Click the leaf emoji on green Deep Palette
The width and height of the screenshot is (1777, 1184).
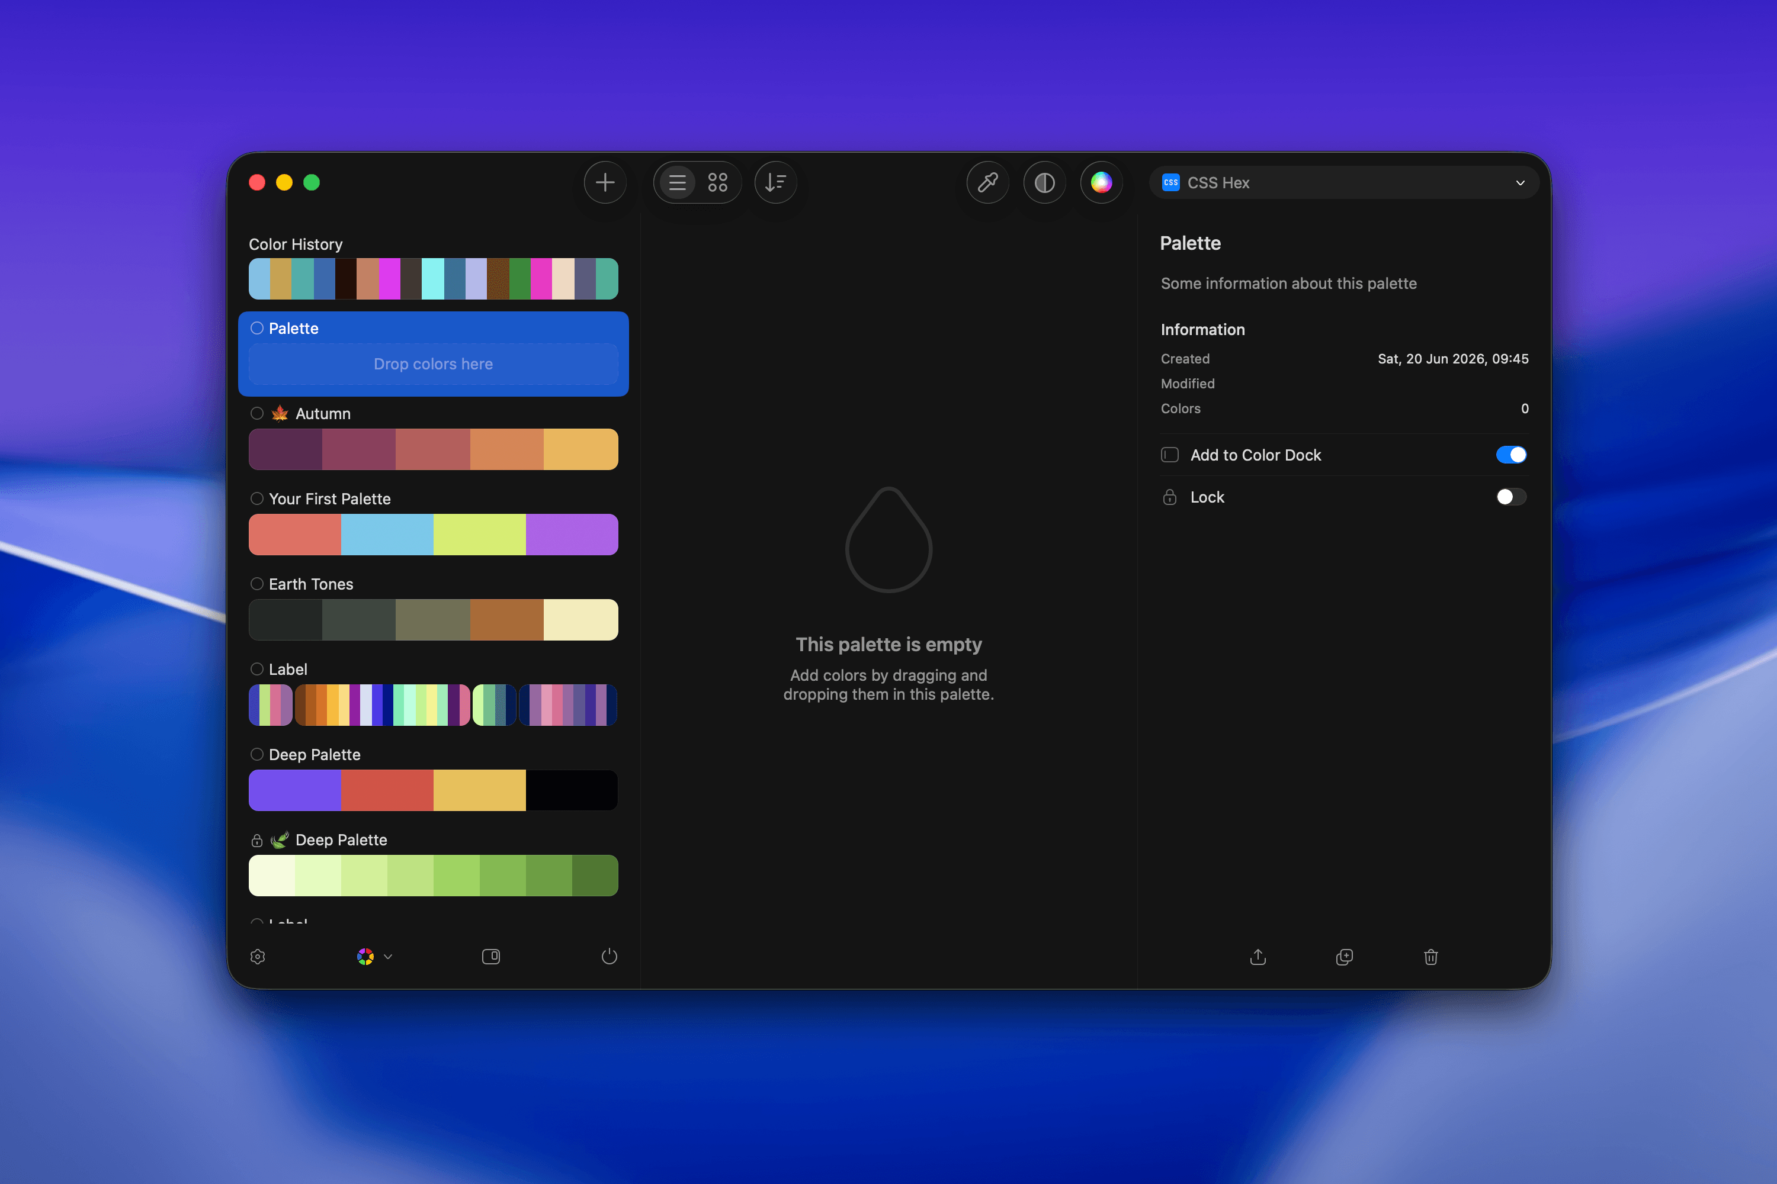280,839
